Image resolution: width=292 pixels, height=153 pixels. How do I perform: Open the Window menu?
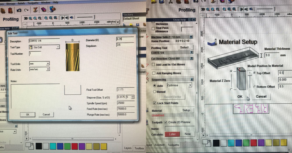pos(45,3)
